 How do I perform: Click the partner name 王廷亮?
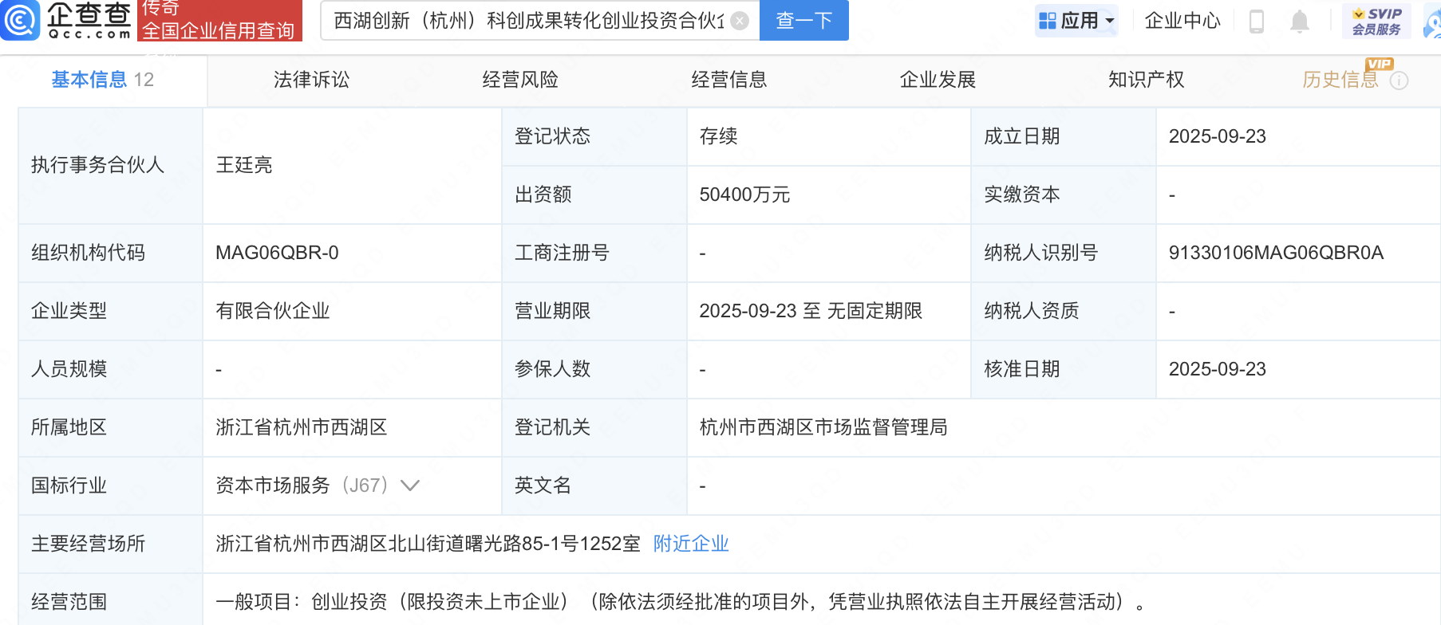tap(244, 165)
